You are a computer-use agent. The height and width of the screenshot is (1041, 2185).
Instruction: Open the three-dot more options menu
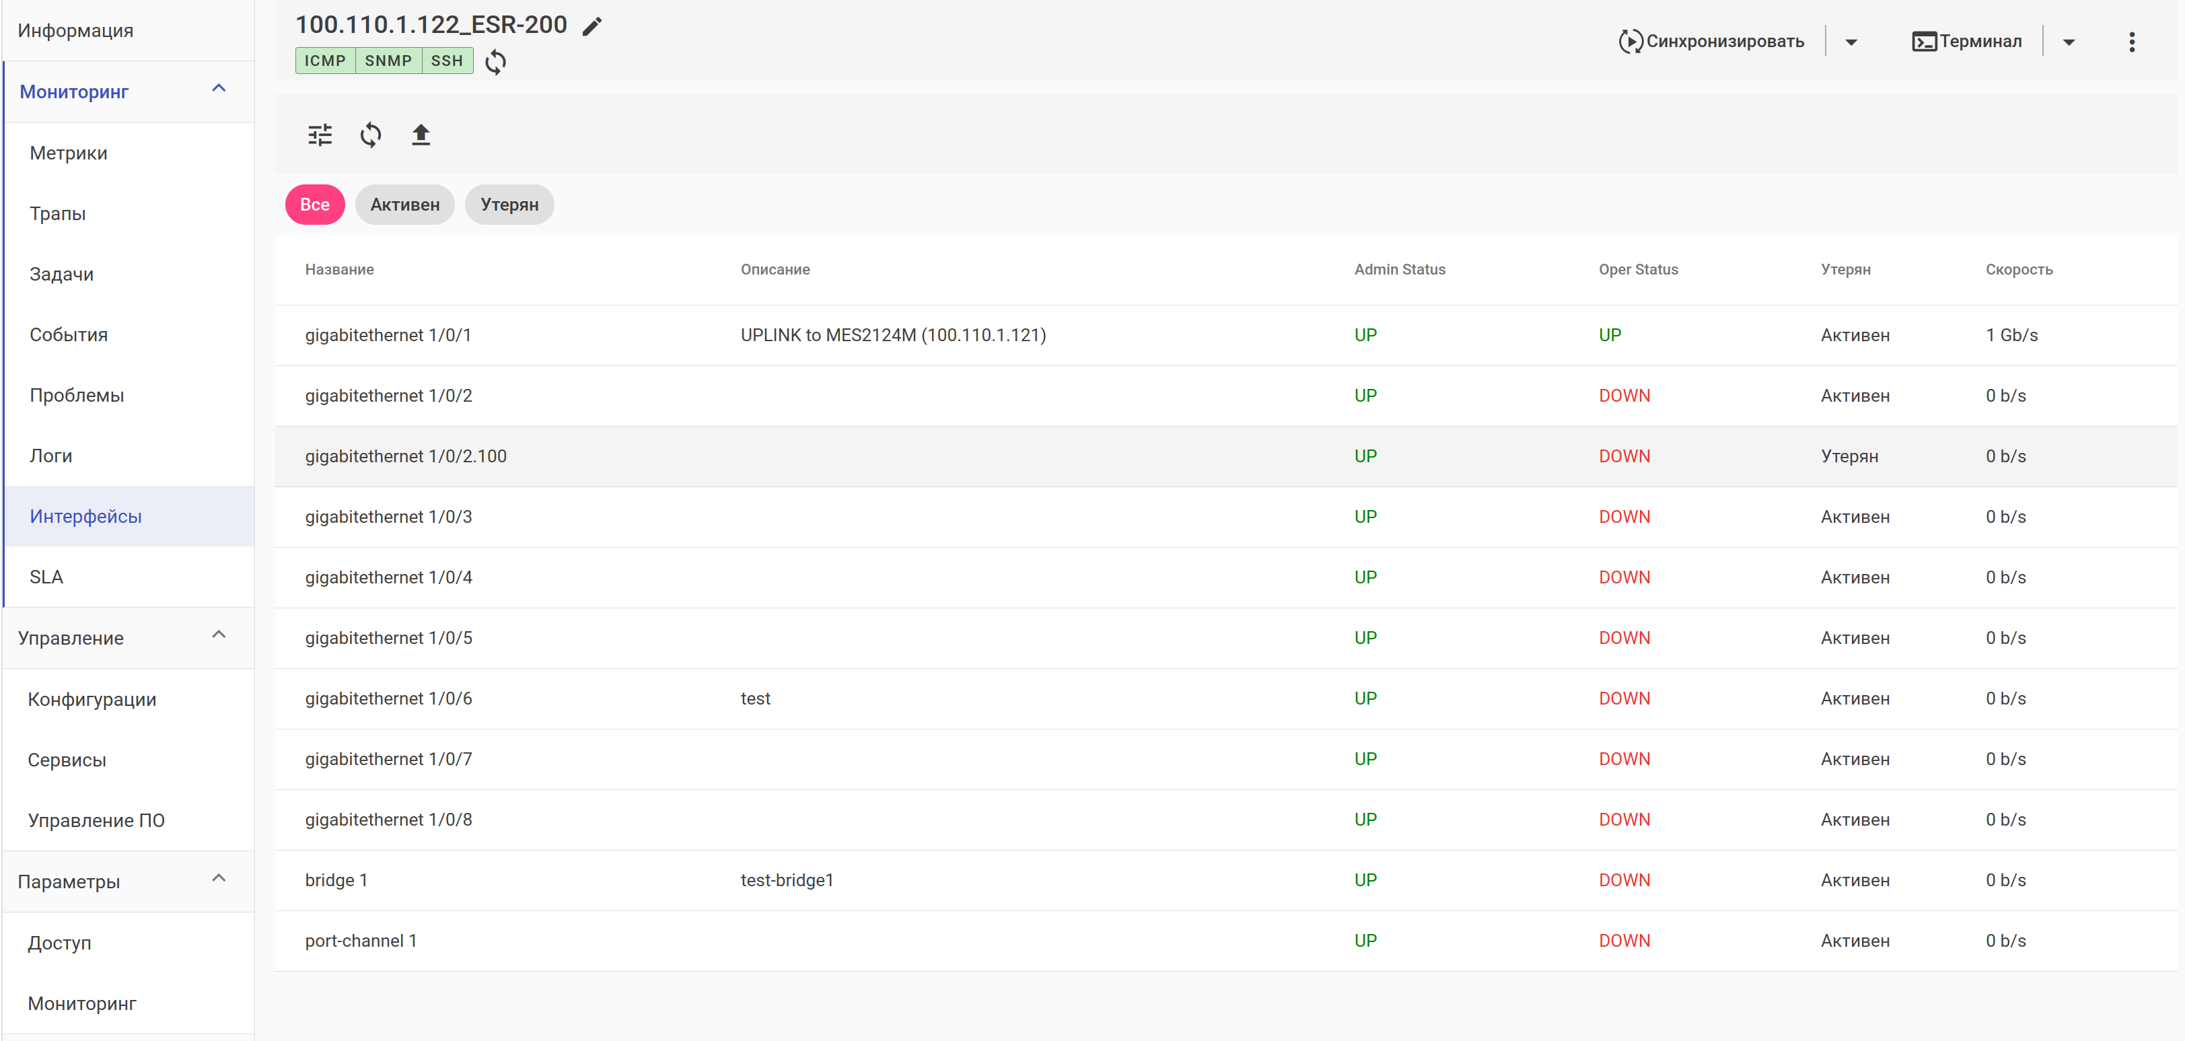pyautogui.click(x=2130, y=42)
